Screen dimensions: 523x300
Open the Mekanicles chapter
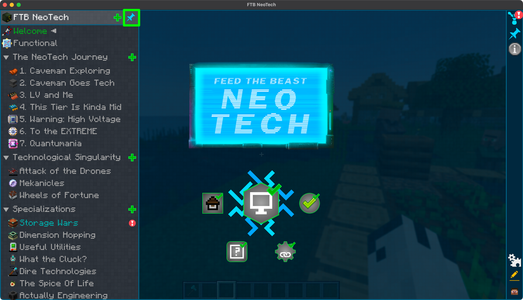[x=42, y=183]
